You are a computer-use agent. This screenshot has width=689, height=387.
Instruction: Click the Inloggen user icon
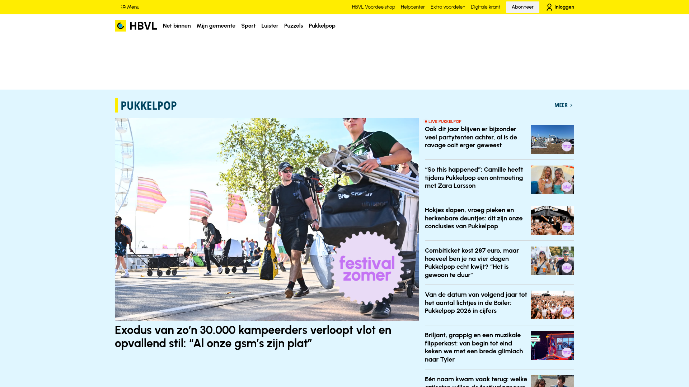tap(549, 7)
